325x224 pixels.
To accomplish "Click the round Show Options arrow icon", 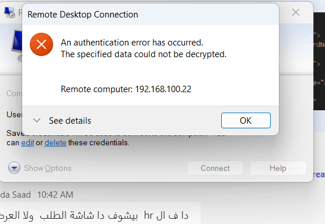I will click(14, 168).
